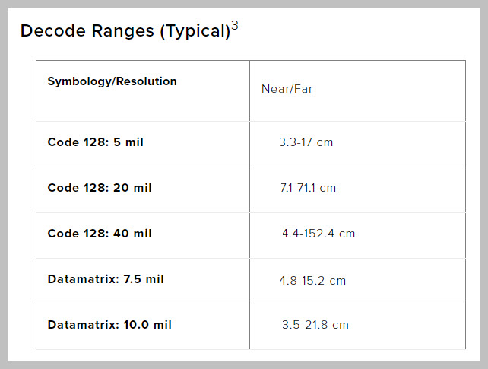Click the 7.1-71.1 range value
The image size is (488, 369).
[x=298, y=188]
